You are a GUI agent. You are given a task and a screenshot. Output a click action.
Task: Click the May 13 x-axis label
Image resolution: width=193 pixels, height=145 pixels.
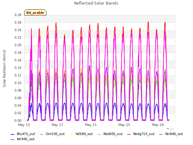click(24, 125)
